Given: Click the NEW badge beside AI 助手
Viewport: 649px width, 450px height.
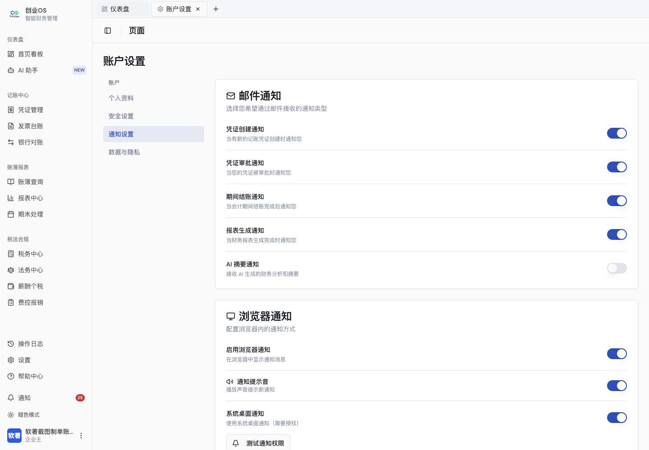Looking at the screenshot, I should coord(79,70).
